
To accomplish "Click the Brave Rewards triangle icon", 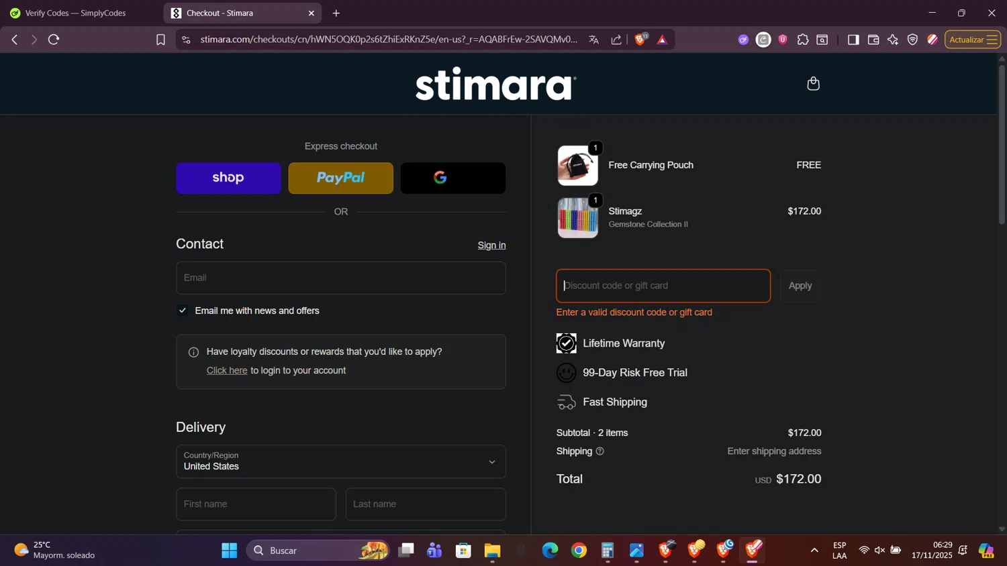I will (x=662, y=40).
